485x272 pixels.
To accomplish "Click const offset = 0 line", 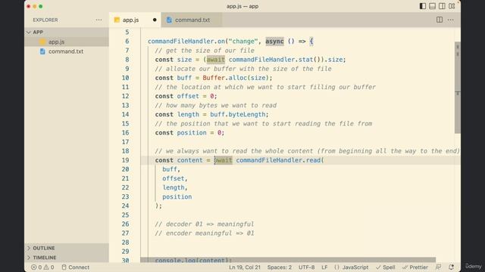I will (186, 96).
